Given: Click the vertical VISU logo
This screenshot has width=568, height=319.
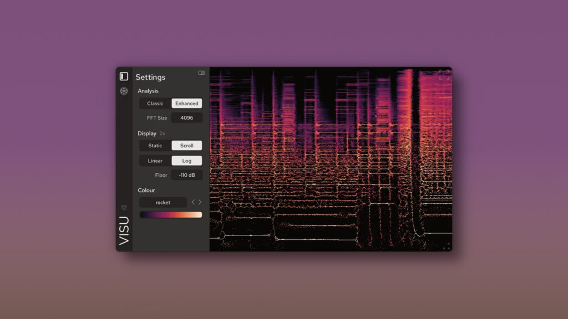Looking at the screenshot, I should click(124, 231).
